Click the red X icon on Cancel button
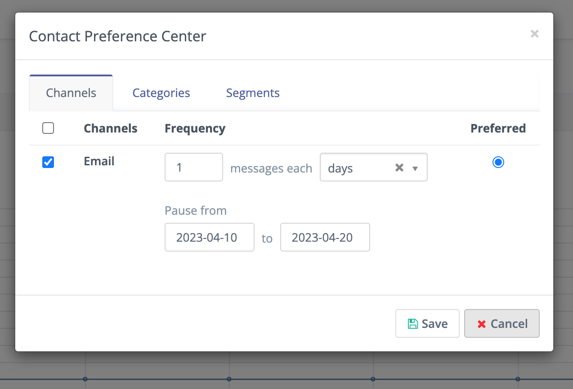Viewport: 573px width, 389px height. [x=481, y=323]
